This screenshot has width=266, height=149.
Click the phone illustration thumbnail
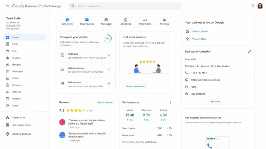(x=217, y=142)
